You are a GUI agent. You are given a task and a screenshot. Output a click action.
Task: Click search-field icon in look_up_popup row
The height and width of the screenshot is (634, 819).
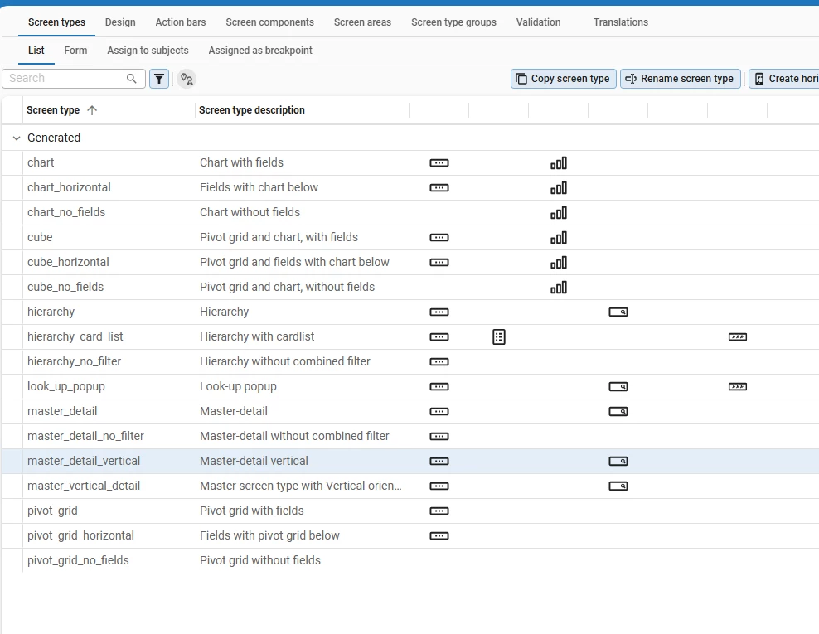[618, 387]
